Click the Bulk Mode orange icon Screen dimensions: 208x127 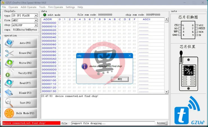coord(9,113)
